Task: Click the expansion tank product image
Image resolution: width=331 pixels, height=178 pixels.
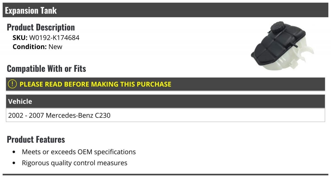Action: tap(282, 46)
